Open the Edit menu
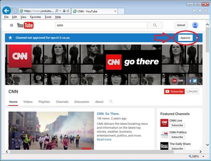 [x=14, y=17]
